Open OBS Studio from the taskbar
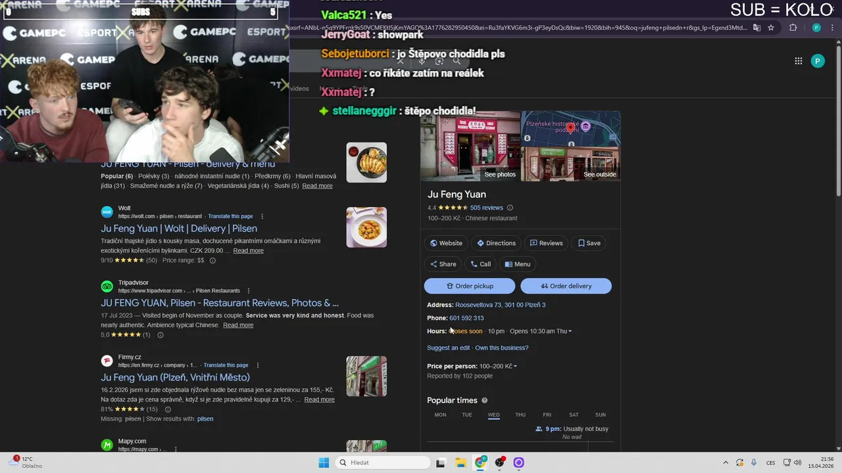Screen dimensions: 842x473 click(500, 462)
